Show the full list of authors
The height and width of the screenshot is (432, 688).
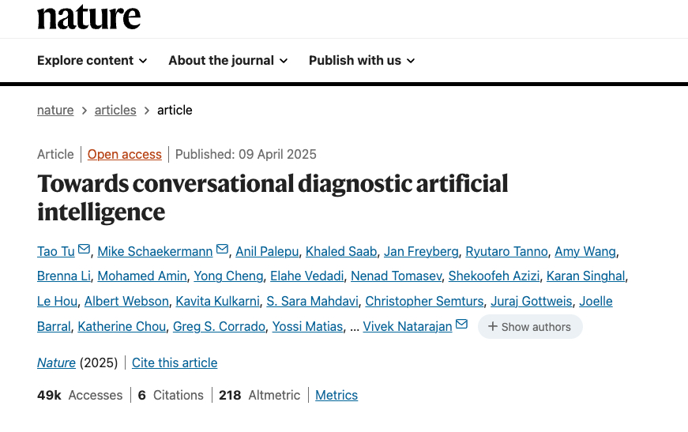(x=530, y=327)
